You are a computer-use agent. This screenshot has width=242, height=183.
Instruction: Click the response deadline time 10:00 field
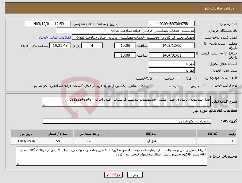point(125,45)
